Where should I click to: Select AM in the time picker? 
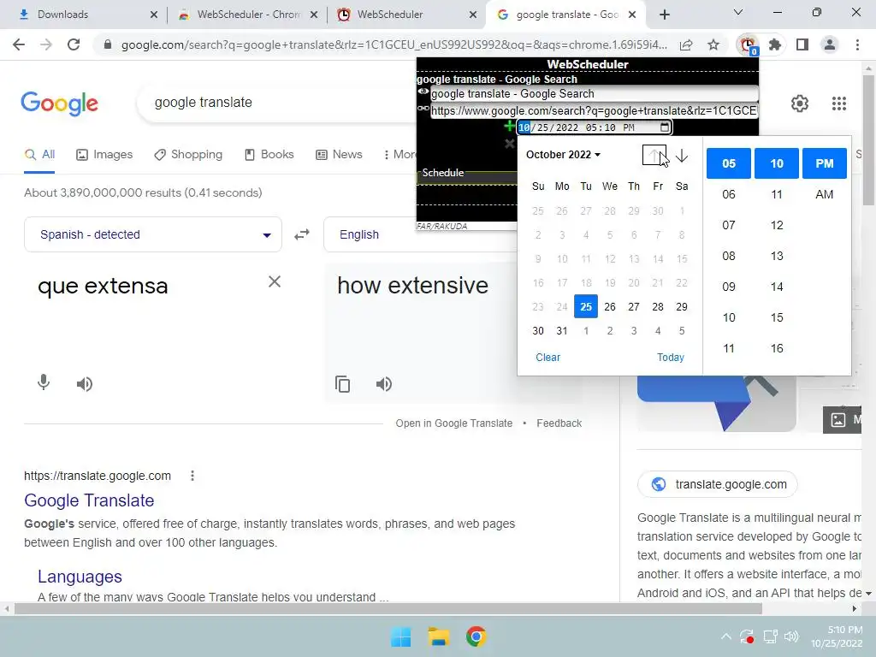824,194
